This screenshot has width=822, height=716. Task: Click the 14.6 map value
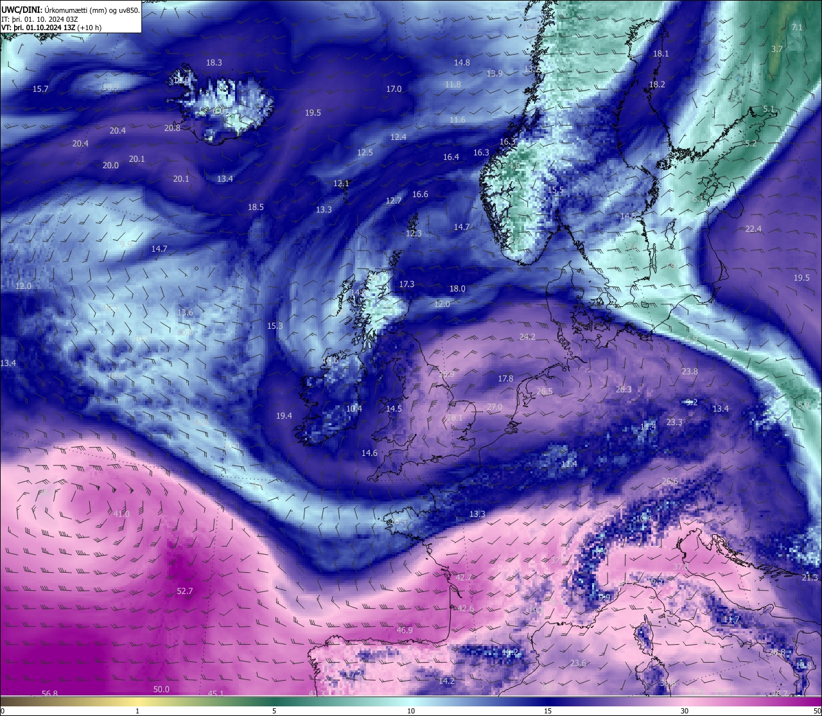369,453
